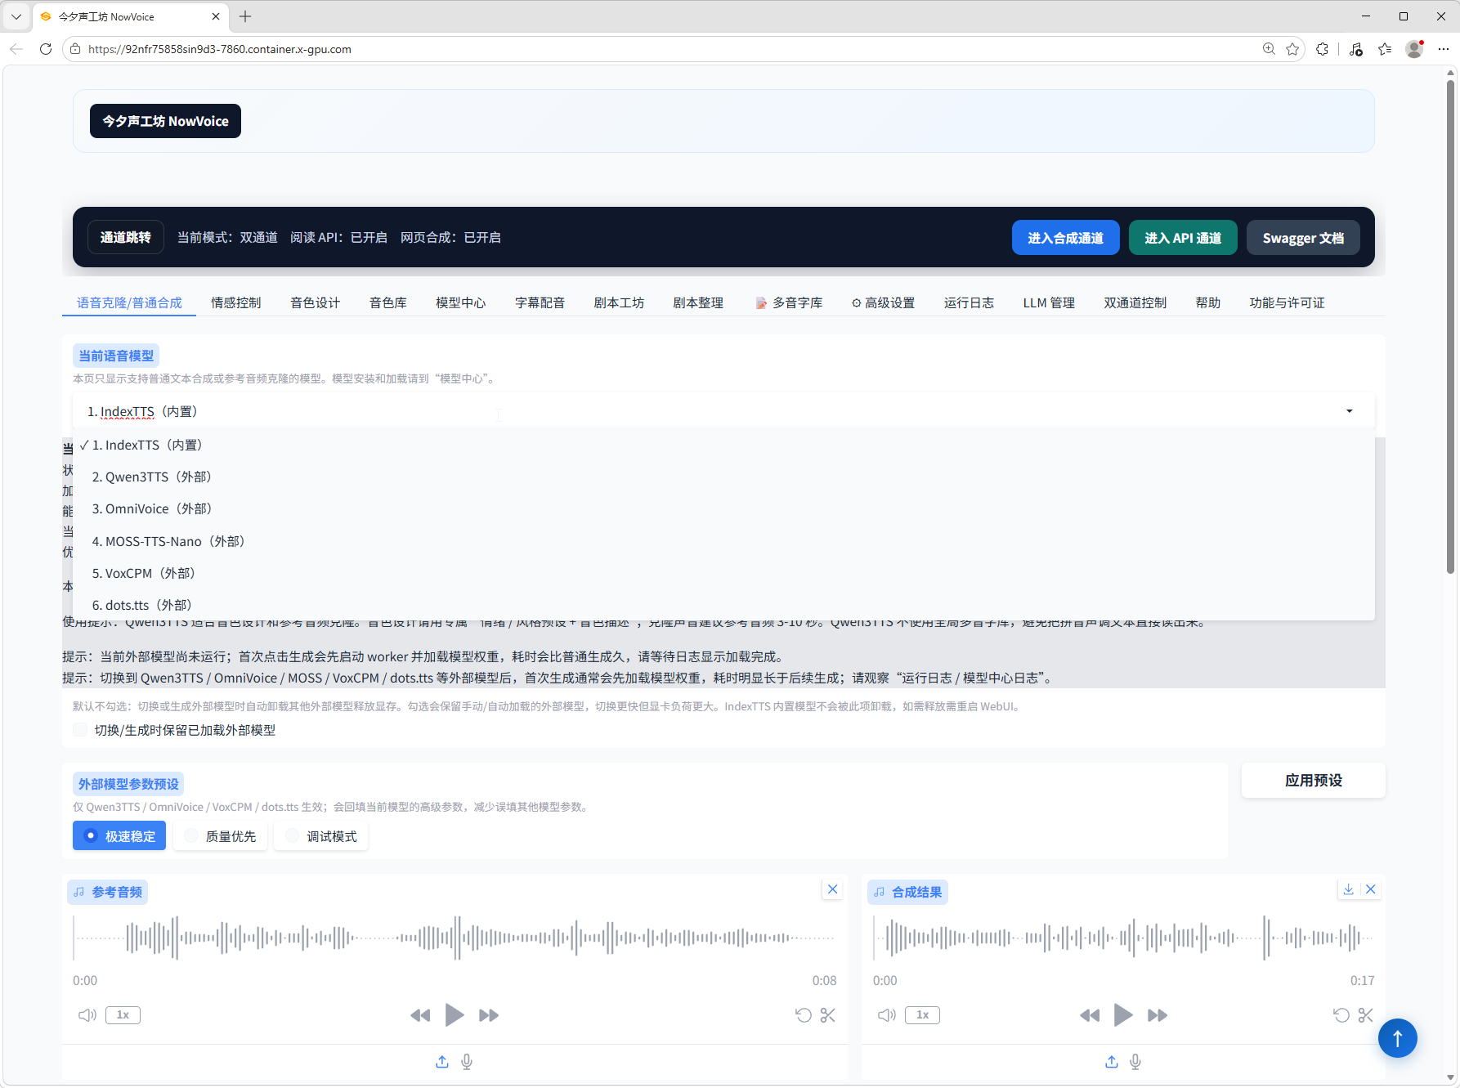
Task: Open browser zoom magnifier icon
Action: [1269, 49]
